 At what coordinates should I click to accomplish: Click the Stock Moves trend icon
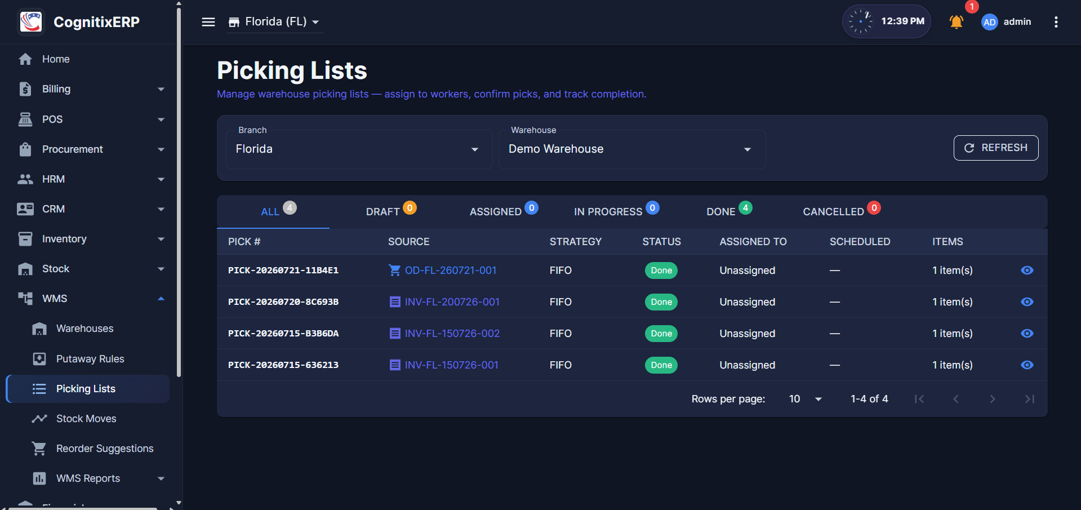(x=39, y=419)
